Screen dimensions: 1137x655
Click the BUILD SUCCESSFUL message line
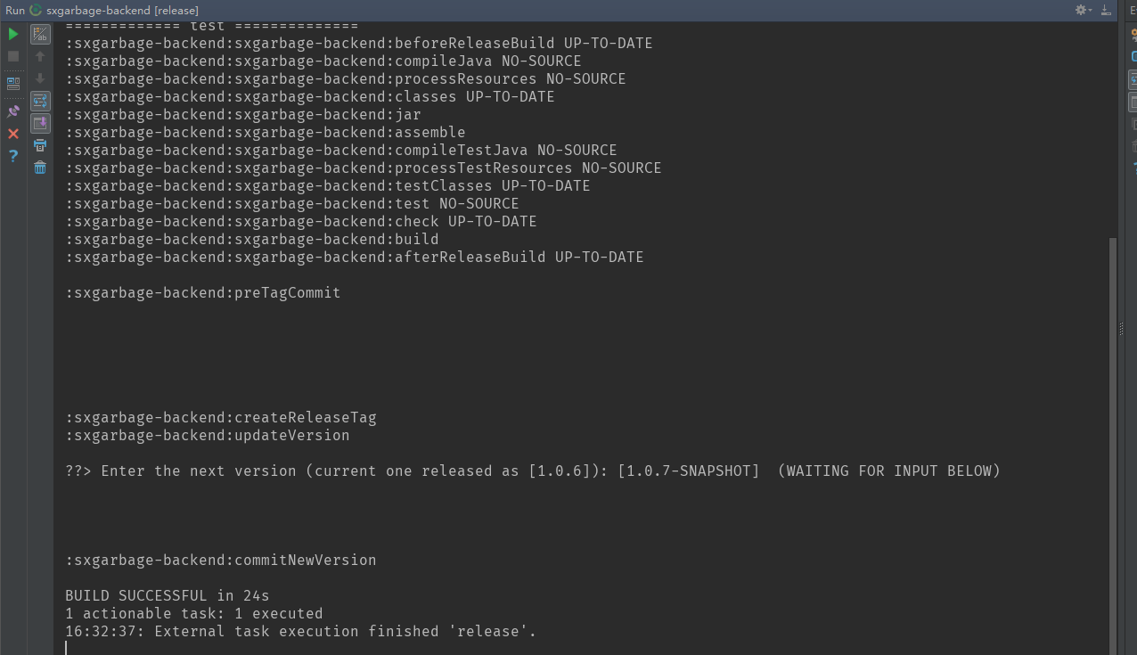tap(167, 595)
